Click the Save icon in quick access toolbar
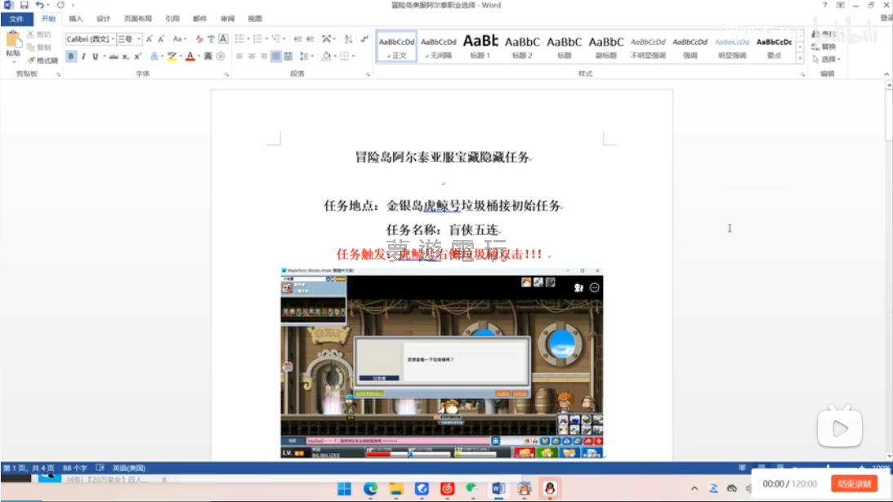893x502 pixels. (x=24, y=5)
